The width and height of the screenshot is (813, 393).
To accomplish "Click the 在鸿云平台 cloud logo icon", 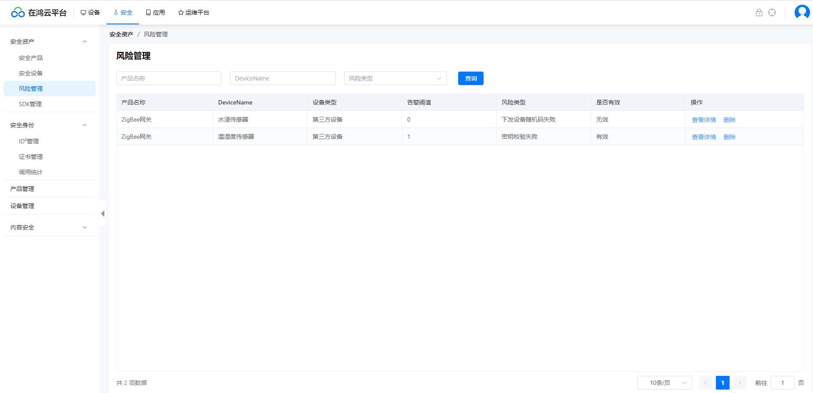I will click(x=18, y=12).
